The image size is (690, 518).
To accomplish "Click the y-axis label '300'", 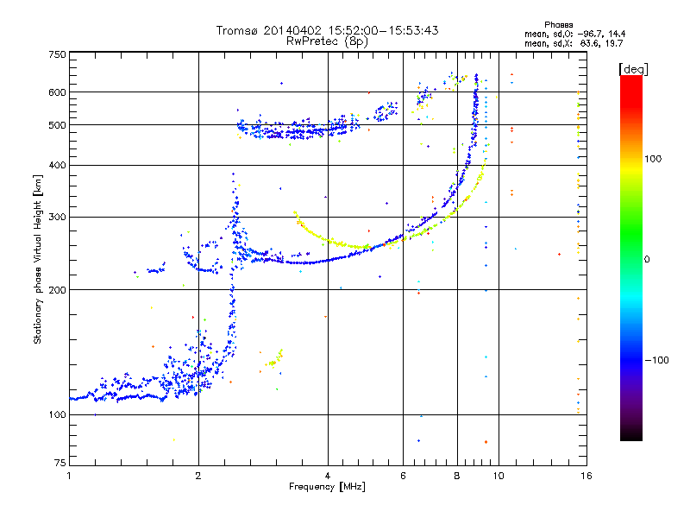I will point(57,217).
